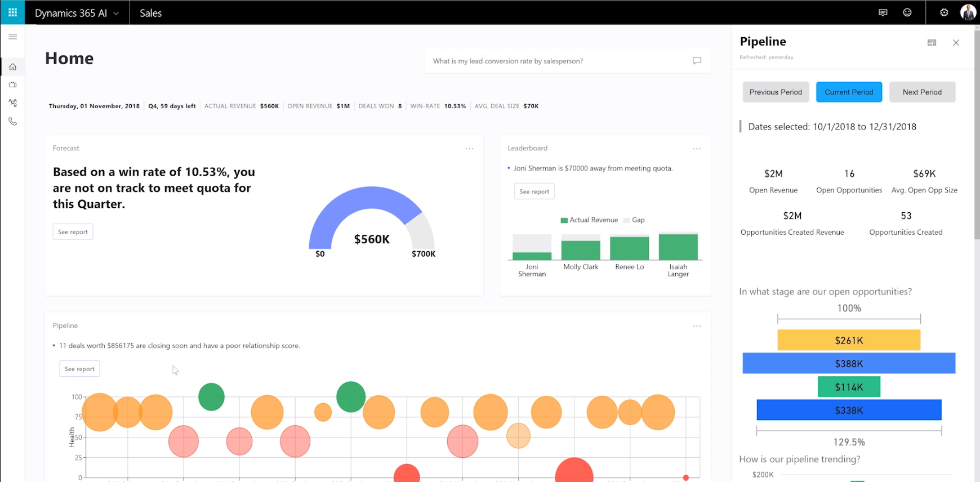Click the Dates selected text

pyautogui.click(x=832, y=127)
